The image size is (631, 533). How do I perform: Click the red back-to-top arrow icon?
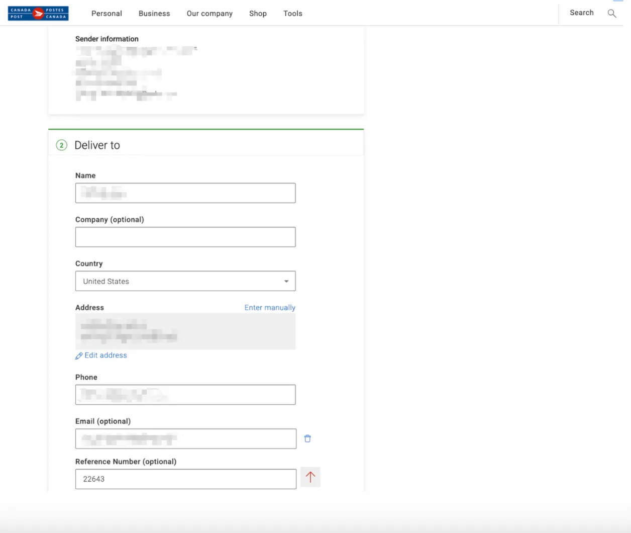coord(310,477)
